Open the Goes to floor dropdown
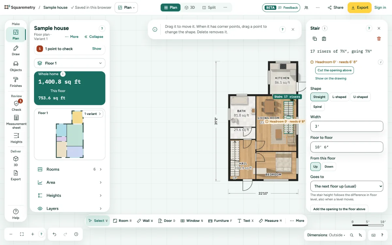 [347, 186]
